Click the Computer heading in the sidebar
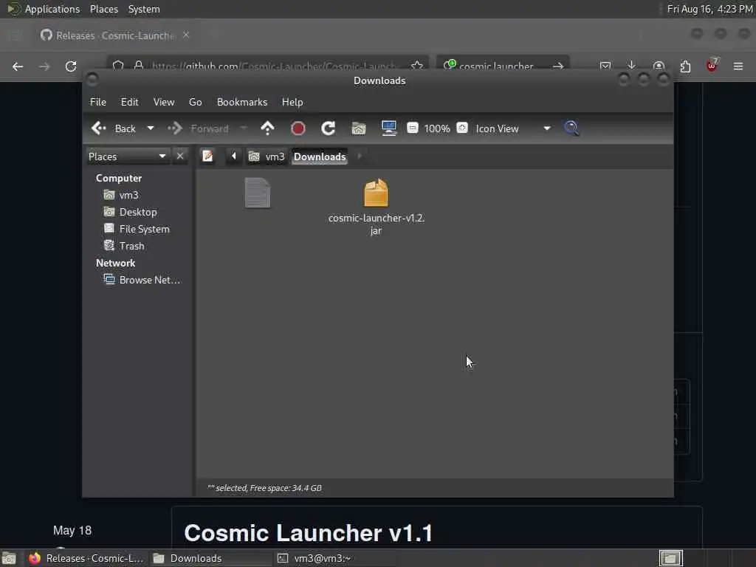This screenshot has width=756, height=567. coord(119,179)
